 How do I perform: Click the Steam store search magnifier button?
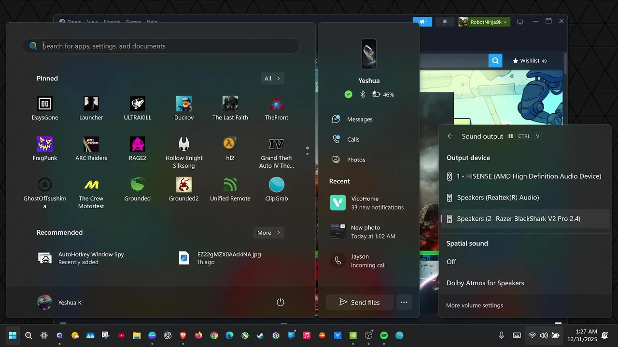pyautogui.click(x=495, y=61)
